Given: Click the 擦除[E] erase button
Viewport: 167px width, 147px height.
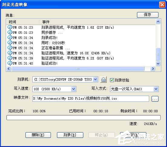Looking at the screenshot, I should (x=38, y=135).
